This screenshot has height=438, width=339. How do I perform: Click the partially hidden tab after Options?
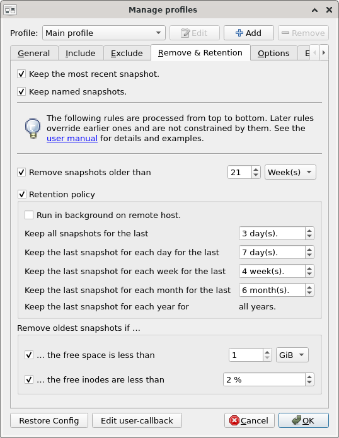coord(304,53)
